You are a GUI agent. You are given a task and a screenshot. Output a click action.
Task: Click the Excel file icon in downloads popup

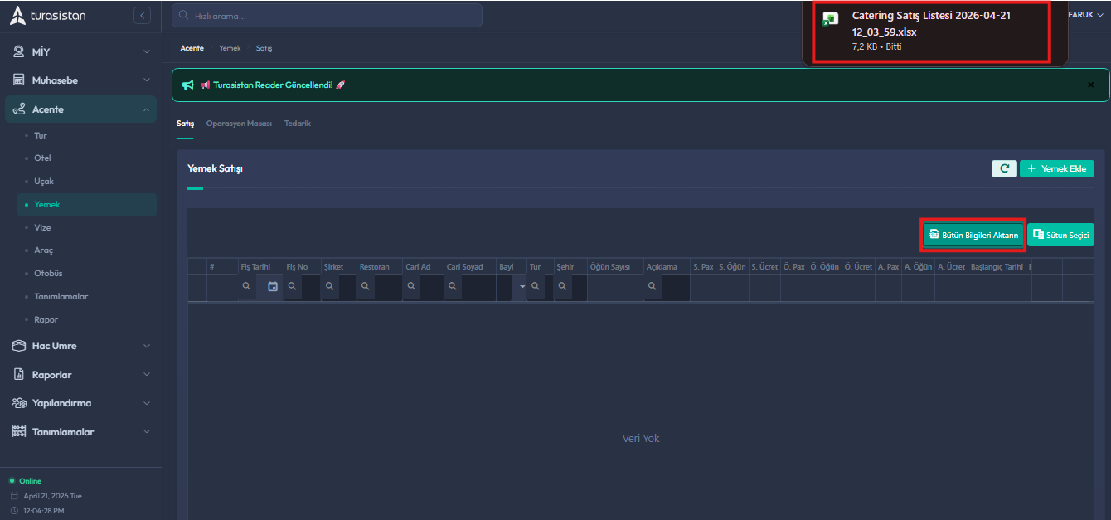point(829,20)
